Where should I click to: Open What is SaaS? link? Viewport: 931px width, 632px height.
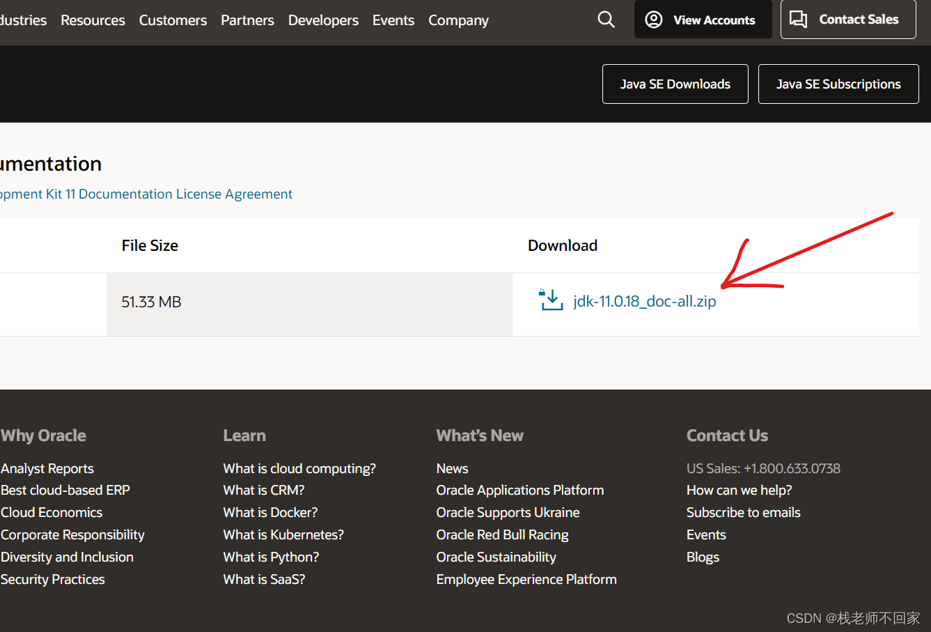point(264,580)
